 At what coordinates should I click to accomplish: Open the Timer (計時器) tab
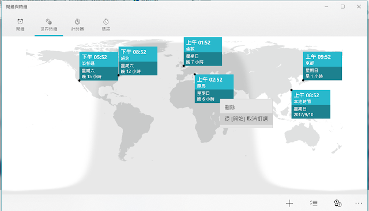[x=77, y=25]
